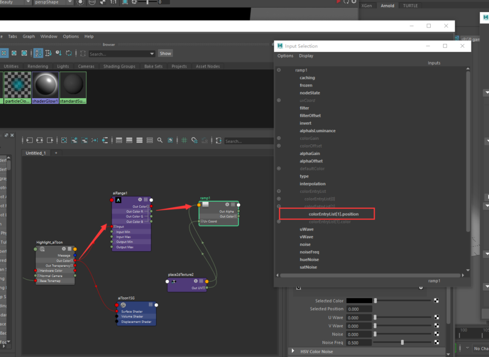Click the clear graph icon

point(64,141)
